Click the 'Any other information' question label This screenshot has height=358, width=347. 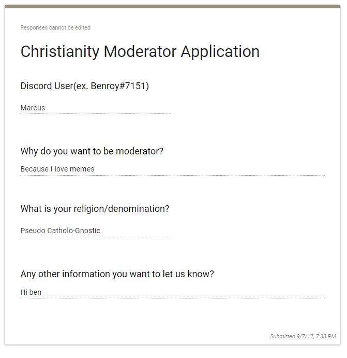coord(117,274)
